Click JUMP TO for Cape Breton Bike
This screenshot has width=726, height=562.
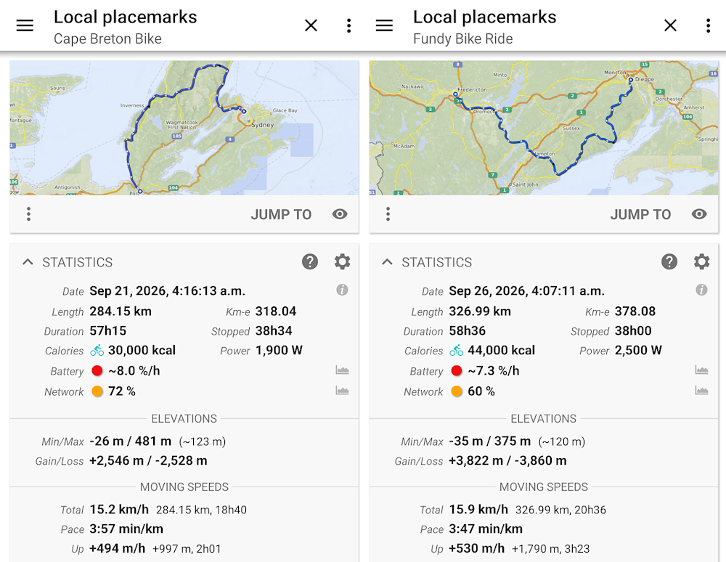[x=281, y=214]
